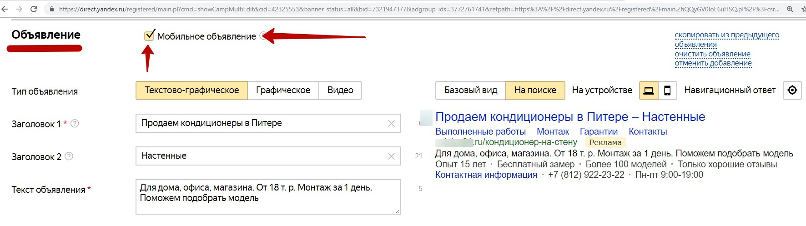Switch preview to На поиске
The image size is (806, 226).
(x=535, y=90)
